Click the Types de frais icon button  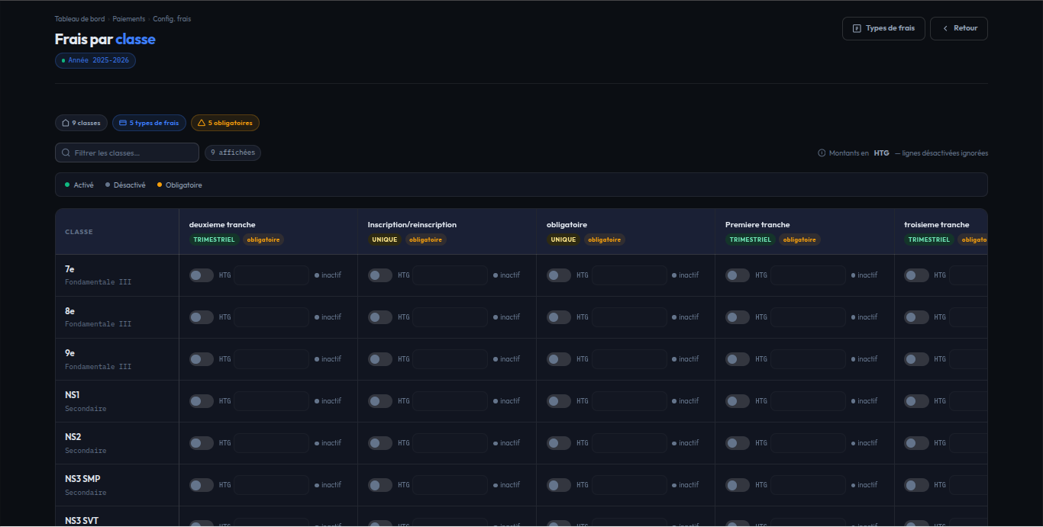tap(857, 28)
